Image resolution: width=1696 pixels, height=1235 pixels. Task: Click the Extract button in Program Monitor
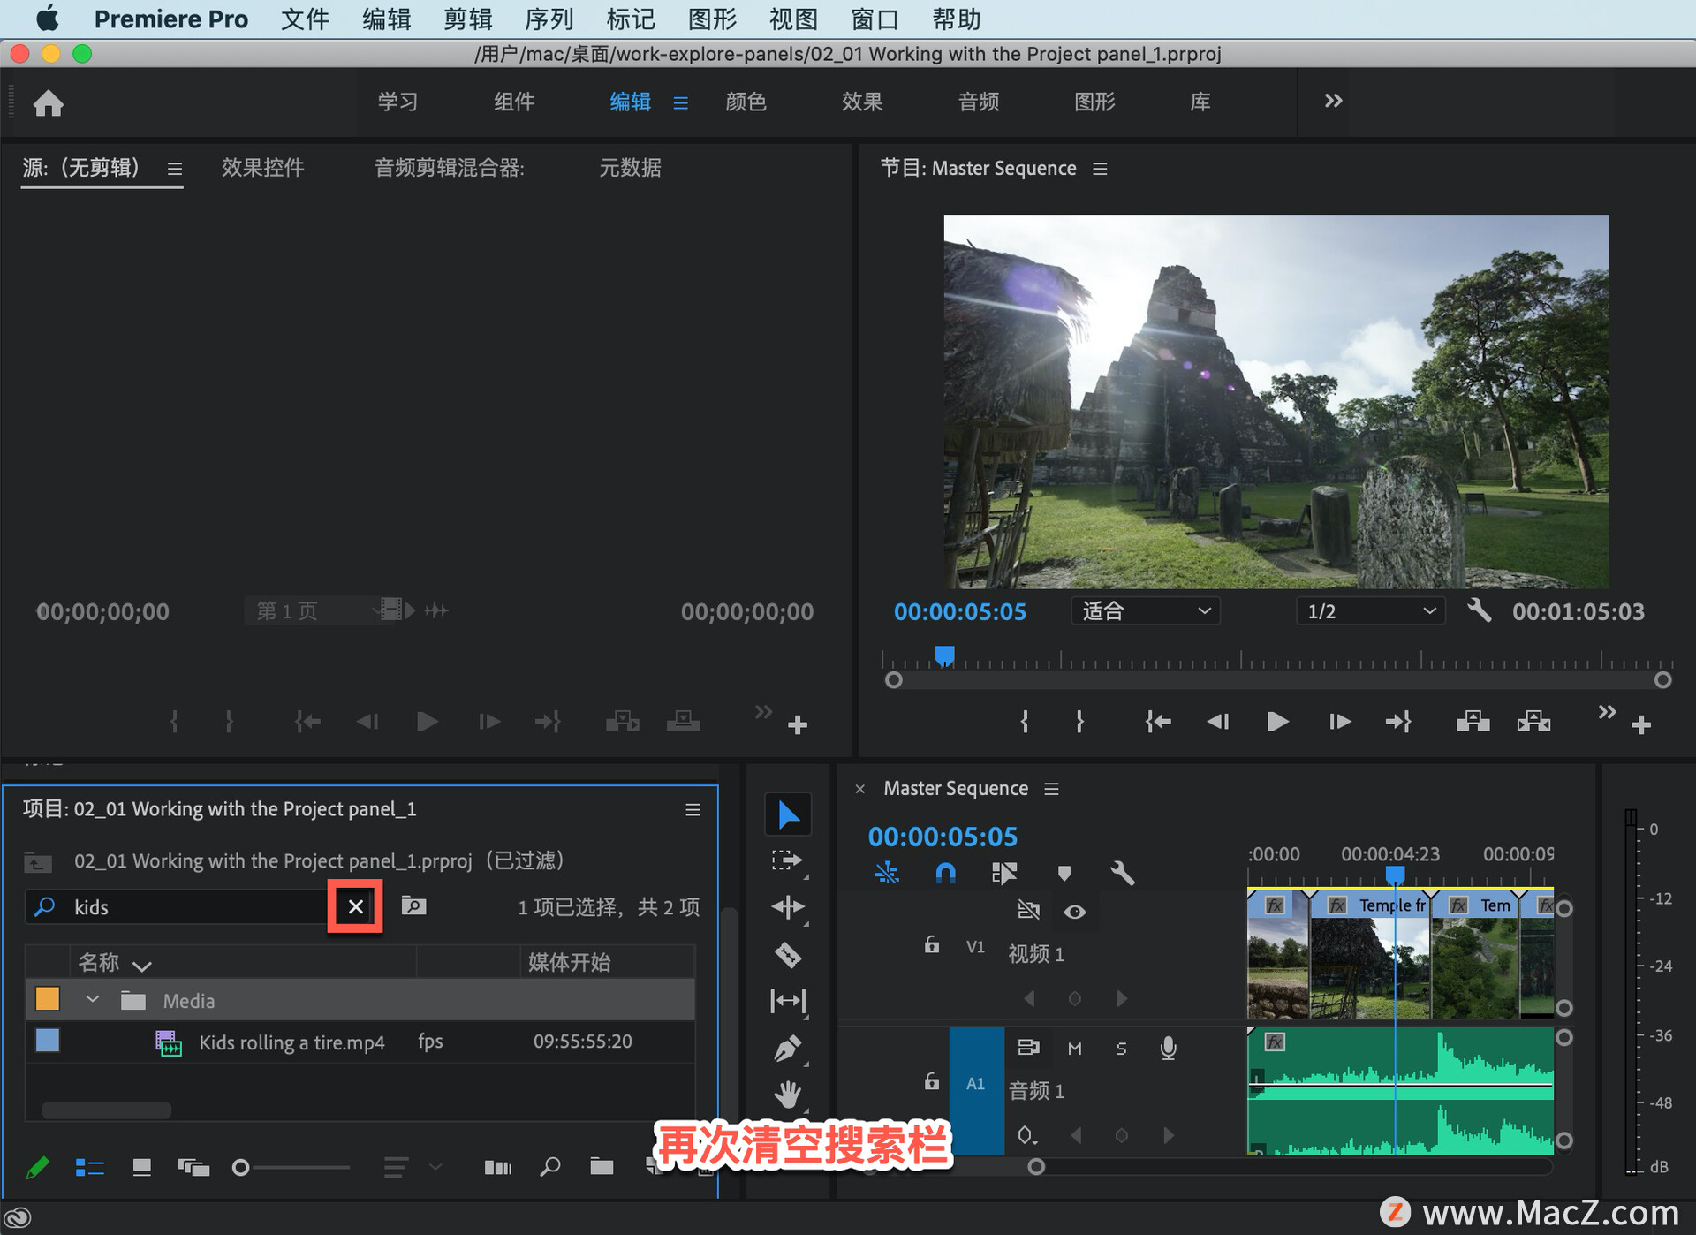pos(1533,722)
